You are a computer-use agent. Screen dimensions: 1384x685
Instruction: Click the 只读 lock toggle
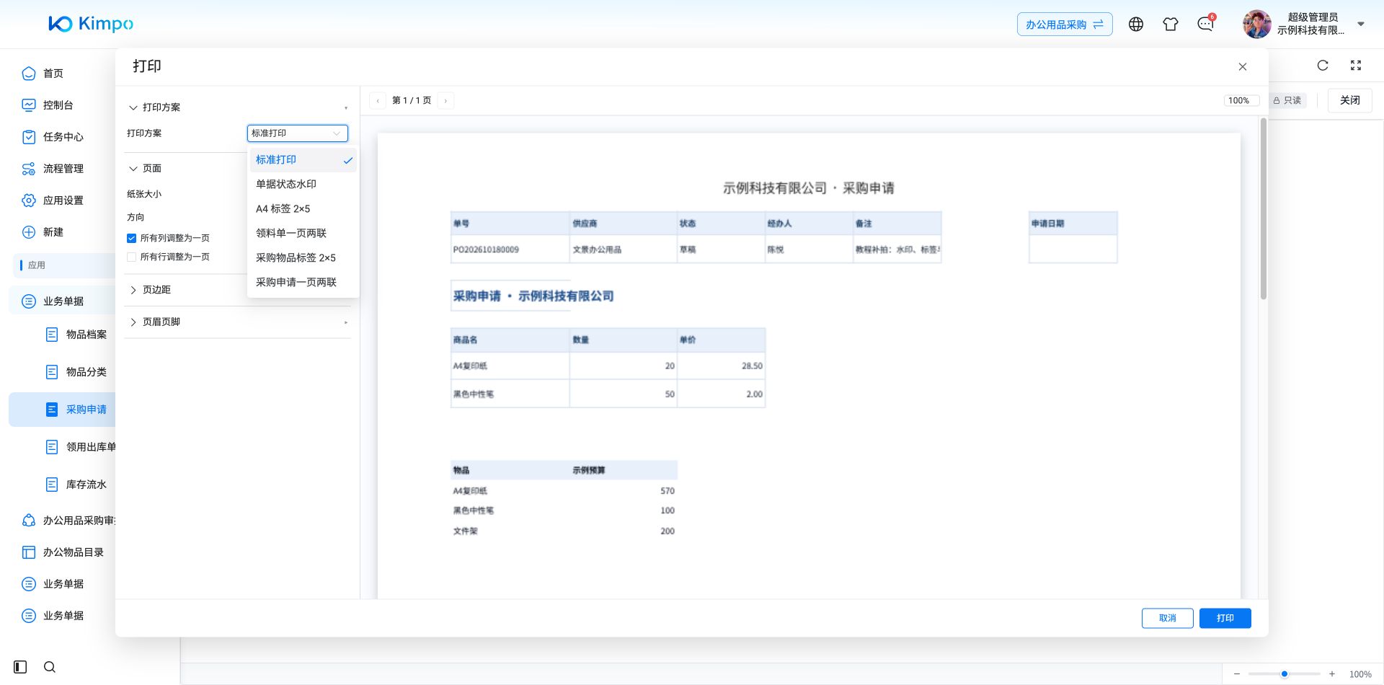(1287, 101)
